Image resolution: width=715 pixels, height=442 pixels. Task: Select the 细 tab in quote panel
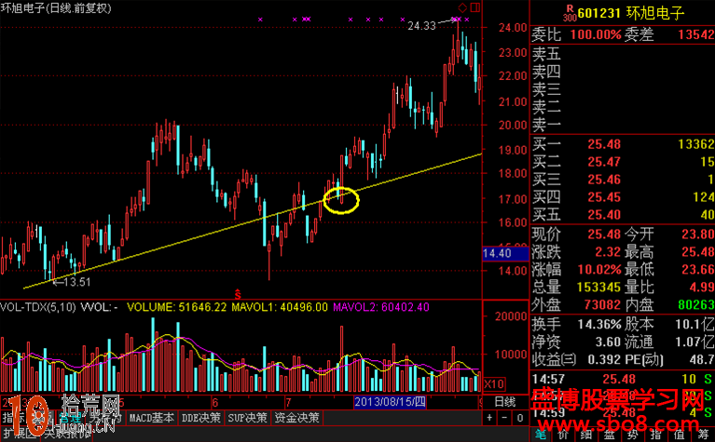[587, 435]
